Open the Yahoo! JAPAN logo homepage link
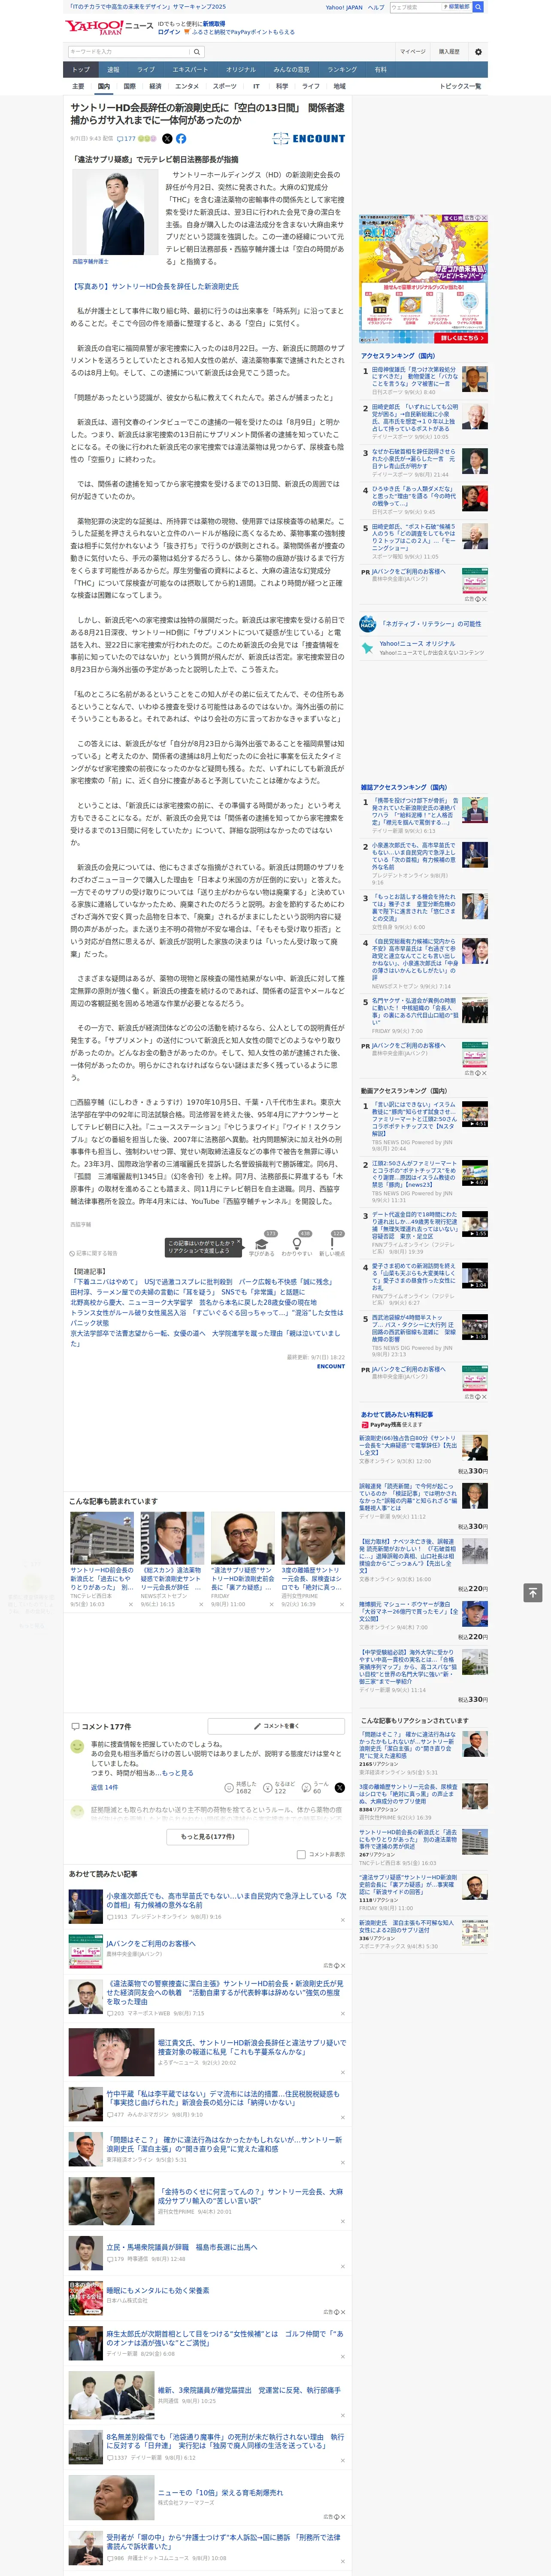 95,28
